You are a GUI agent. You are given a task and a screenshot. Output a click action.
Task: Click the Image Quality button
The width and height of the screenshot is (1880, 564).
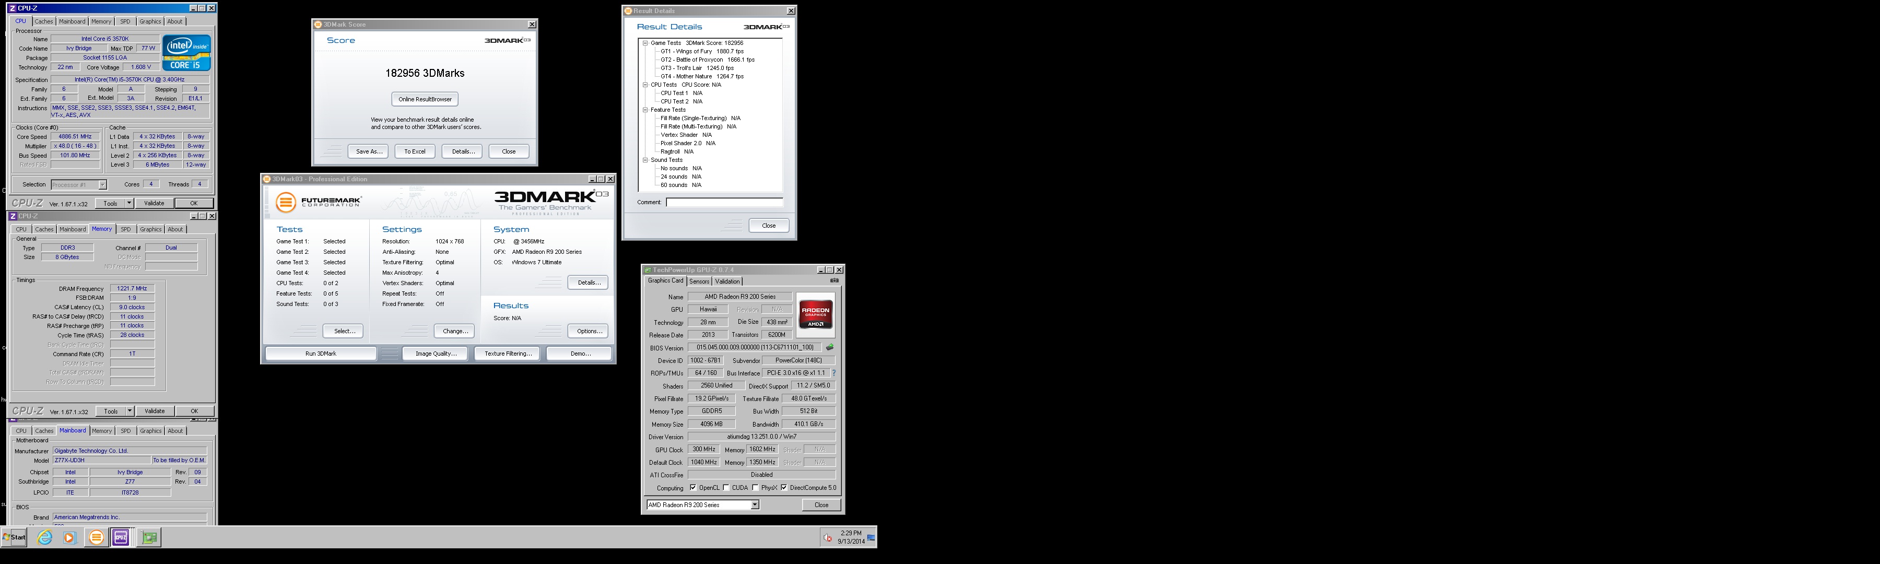[436, 354]
